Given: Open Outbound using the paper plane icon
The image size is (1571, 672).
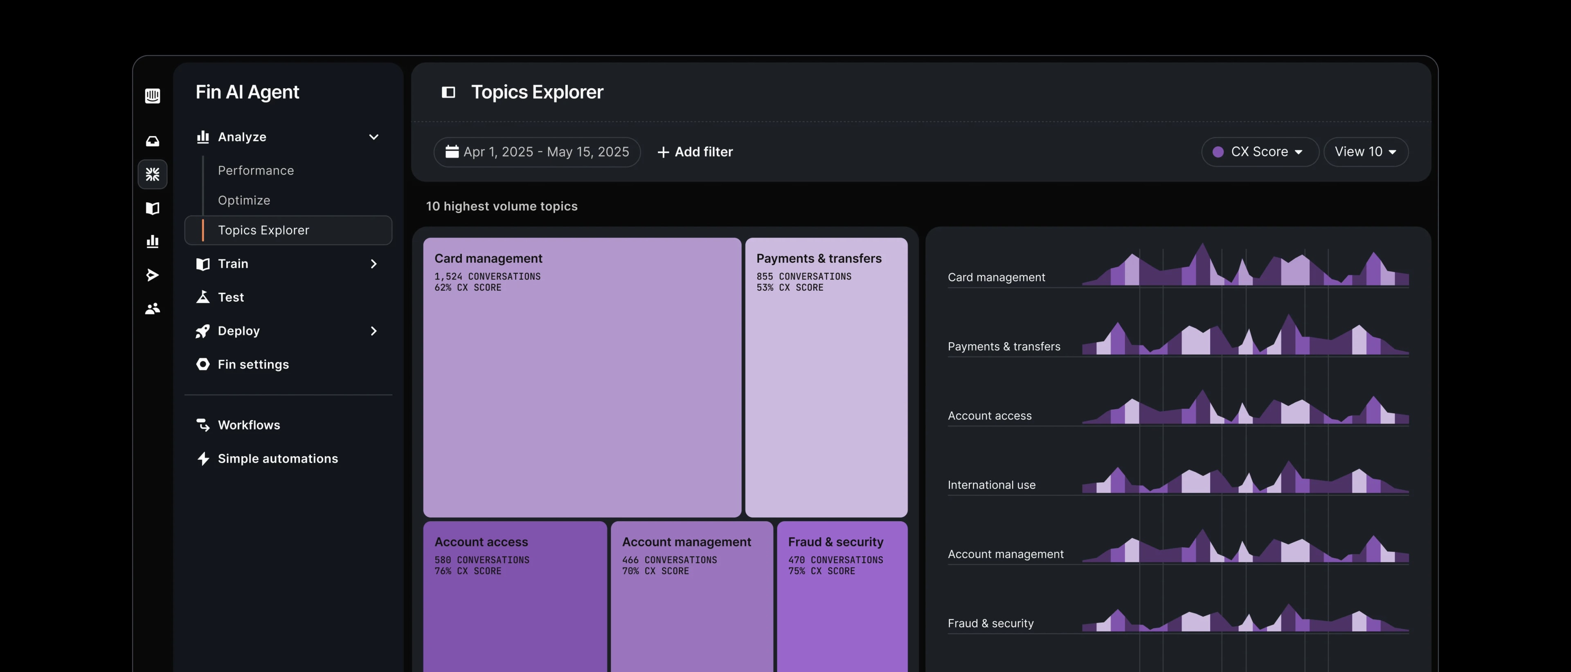Looking at the screenshot, I should (x=153, y=275).
